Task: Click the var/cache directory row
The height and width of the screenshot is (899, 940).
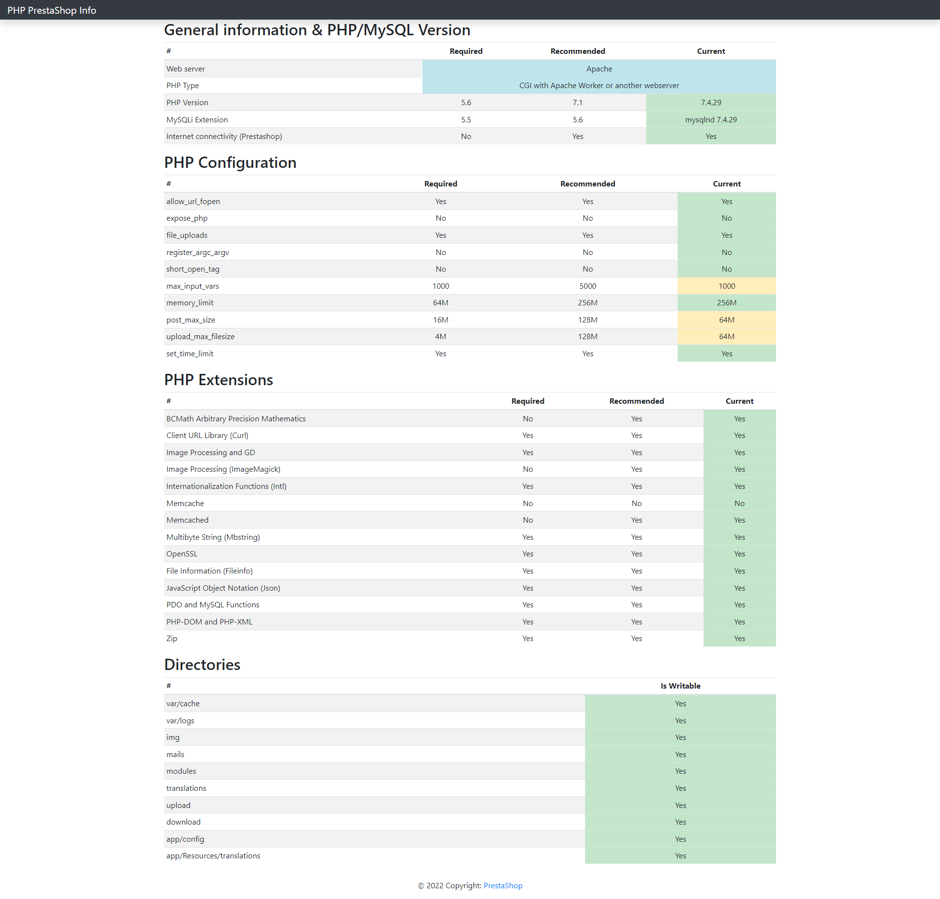Action: (183, 703)
